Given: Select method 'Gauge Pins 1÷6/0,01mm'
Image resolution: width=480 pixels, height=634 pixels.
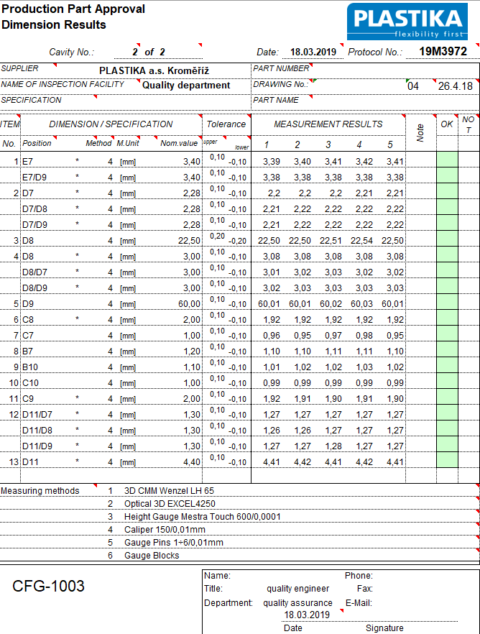Looking at the screenshot, I should pos(174,543).
